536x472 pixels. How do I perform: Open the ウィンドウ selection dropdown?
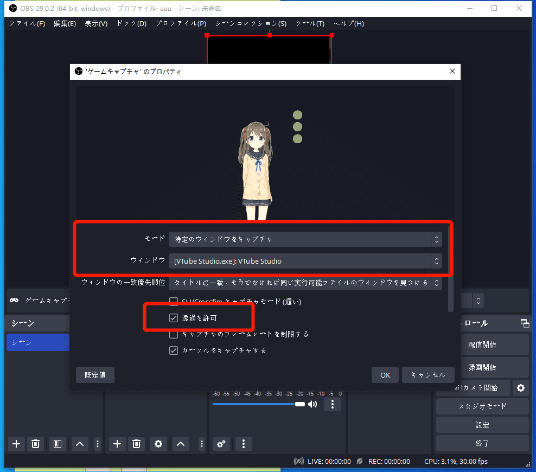click(x=305, y=261)
